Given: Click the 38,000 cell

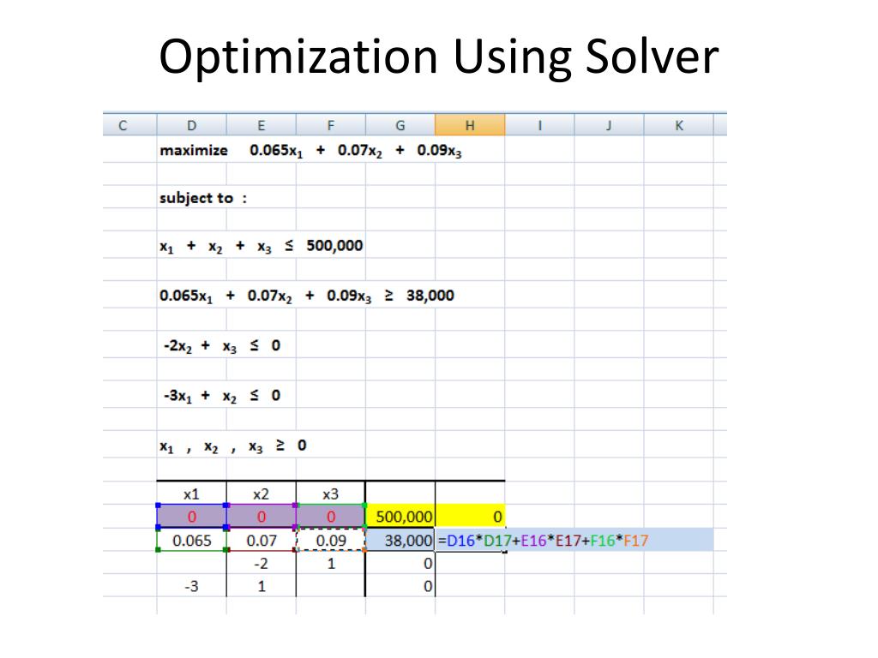Looking at the screenshot, I should coord(400,541).
